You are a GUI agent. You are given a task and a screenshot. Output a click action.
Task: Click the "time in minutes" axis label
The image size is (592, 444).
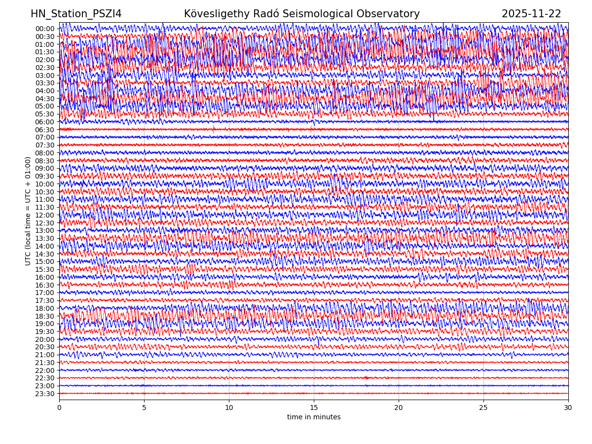tap(314, 417)
